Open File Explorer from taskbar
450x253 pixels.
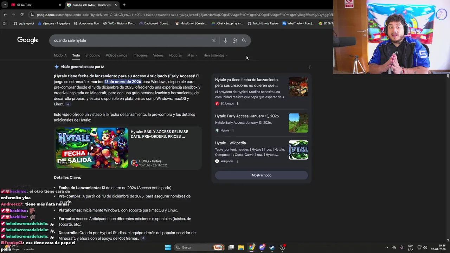tap(241, 247)
